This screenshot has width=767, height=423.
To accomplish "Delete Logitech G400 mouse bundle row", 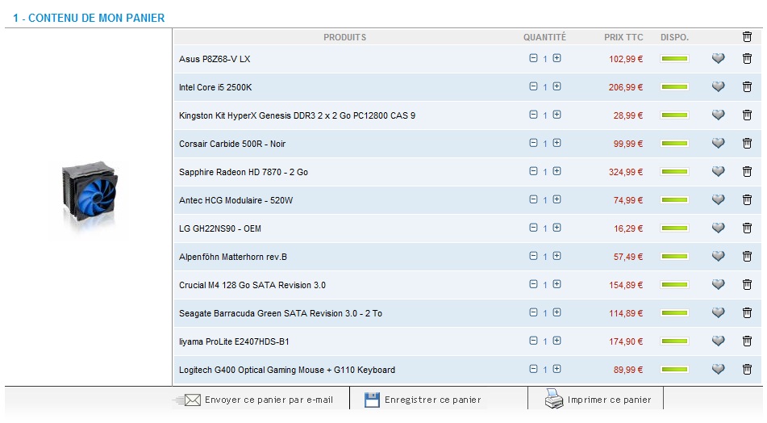I will click(747, 370).
